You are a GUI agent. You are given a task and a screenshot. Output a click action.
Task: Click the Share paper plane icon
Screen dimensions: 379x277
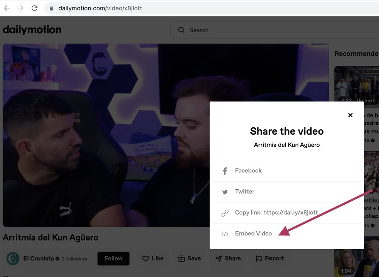point(219,259)
